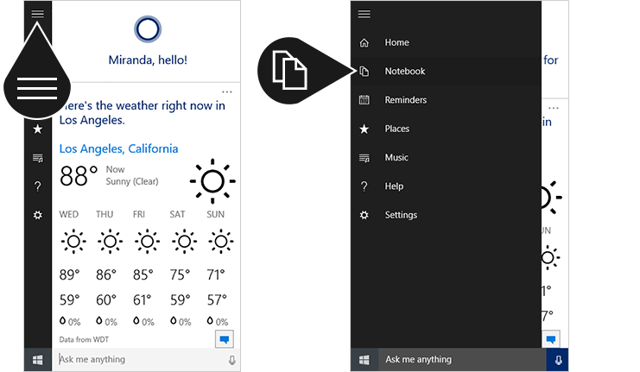Screen dimensions: 640x372
Task: Tap the gray microphone icon beside the search box
Action: coord(231,360)
